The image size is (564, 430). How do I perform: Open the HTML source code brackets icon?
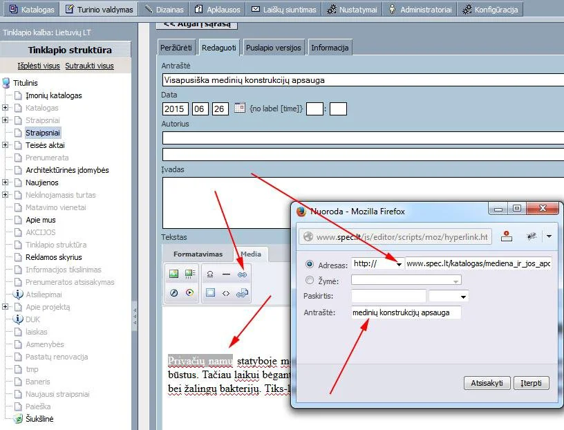tap(226, 293)
